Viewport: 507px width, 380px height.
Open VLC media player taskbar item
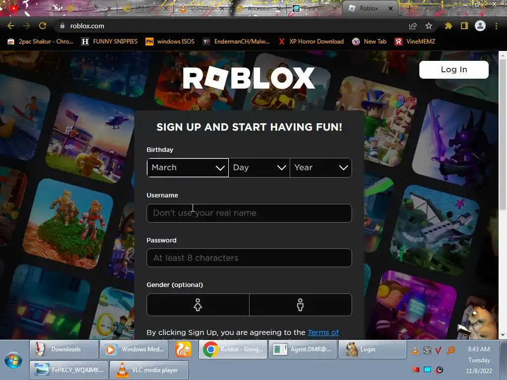(x=149, y=370)
